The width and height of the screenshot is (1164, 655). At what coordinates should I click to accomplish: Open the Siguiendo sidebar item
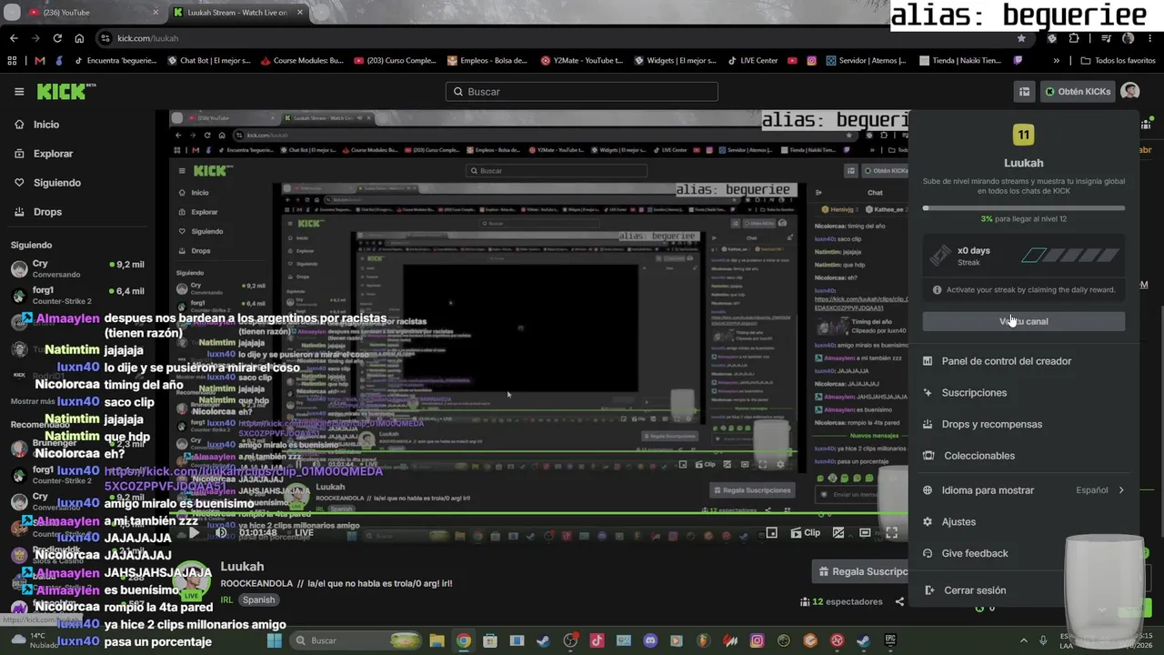coord(56,183)
